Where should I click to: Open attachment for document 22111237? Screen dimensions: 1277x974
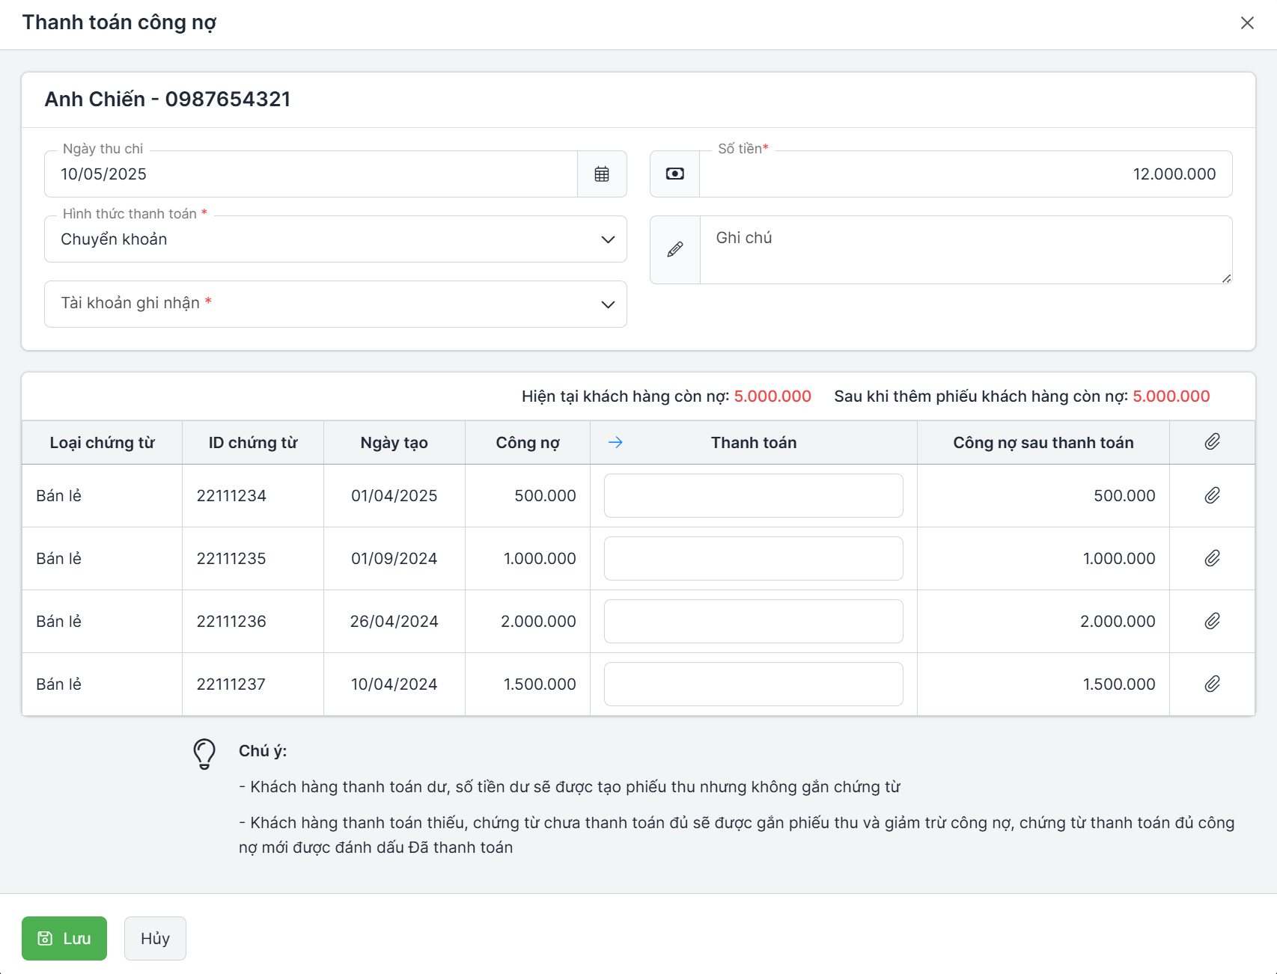pyautogui.click(x=1213, y=684)
